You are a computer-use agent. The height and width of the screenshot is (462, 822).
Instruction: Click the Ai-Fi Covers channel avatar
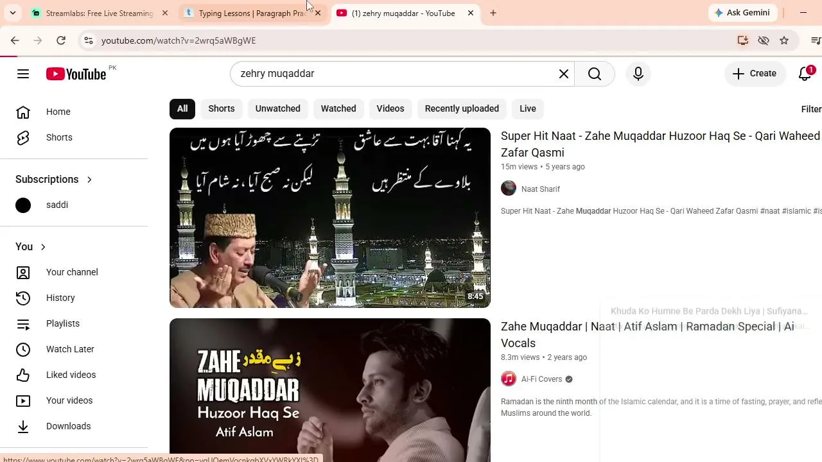(509, 379)
